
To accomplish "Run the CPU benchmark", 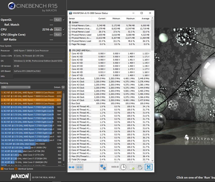I will [x=58, y=30].
